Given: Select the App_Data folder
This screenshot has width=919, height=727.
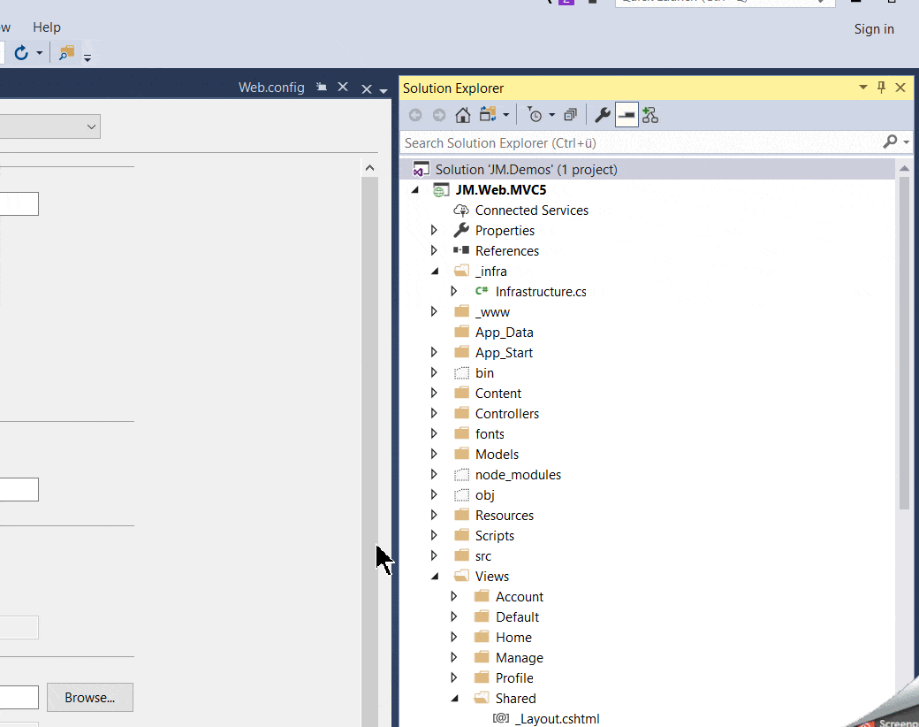Looking at the screenshot, I should pos(504,333).
